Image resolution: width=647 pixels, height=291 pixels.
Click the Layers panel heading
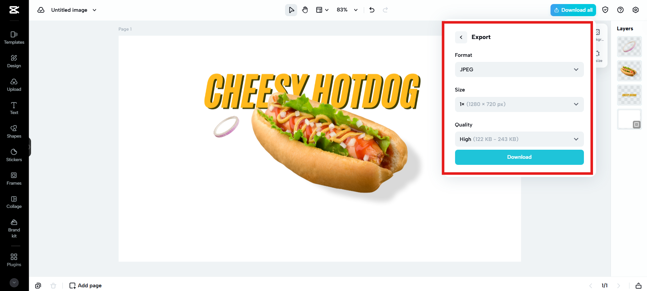coord(625,29)
